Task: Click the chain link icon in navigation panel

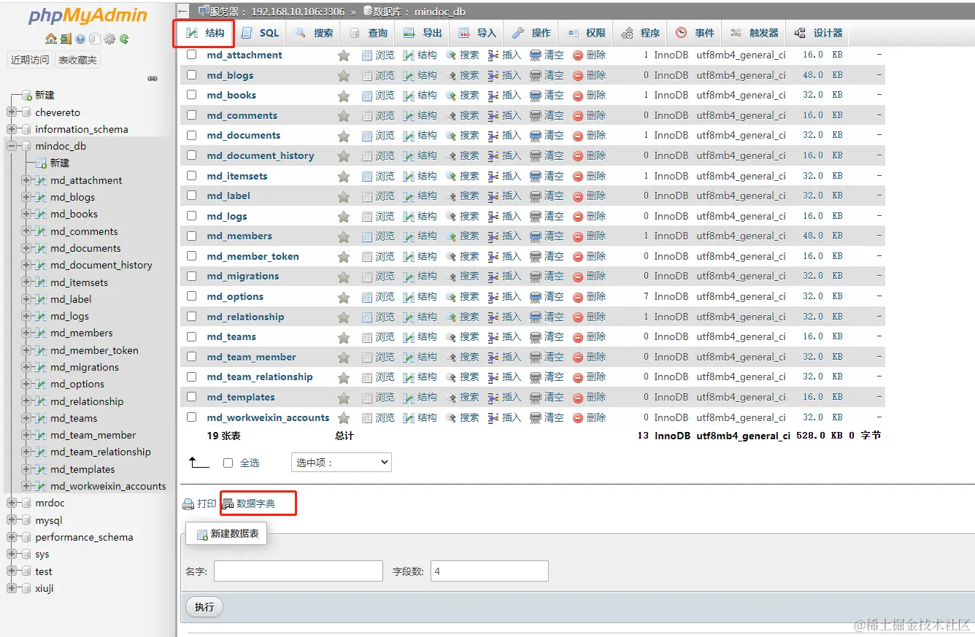Action: click(x=153, y=79)
